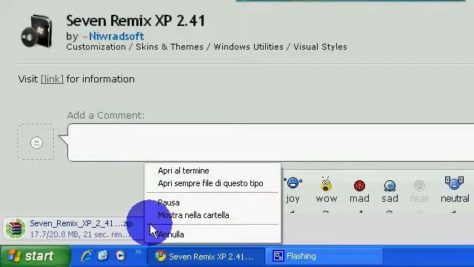Click the 'Seven Remix XP 2.41' page title
The image size is (474, 267).
pos(136,21)
